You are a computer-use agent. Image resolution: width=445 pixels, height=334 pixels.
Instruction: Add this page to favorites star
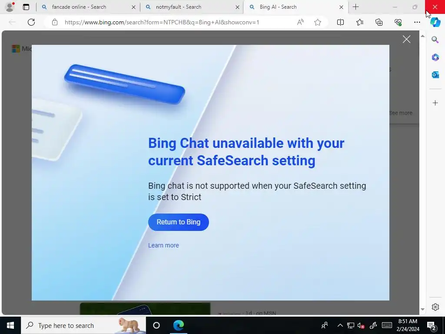pos(318,22)
